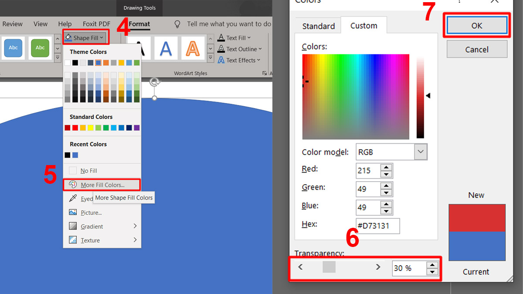Open Text Effects options
Screen dimensions: 523x294
[x=240, y=60]
